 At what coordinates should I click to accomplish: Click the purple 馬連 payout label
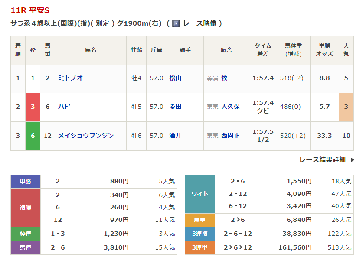[x=26, y=248]
